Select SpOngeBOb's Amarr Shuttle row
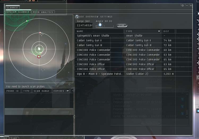This screenshot has height=139, width=199. point(99,36)
